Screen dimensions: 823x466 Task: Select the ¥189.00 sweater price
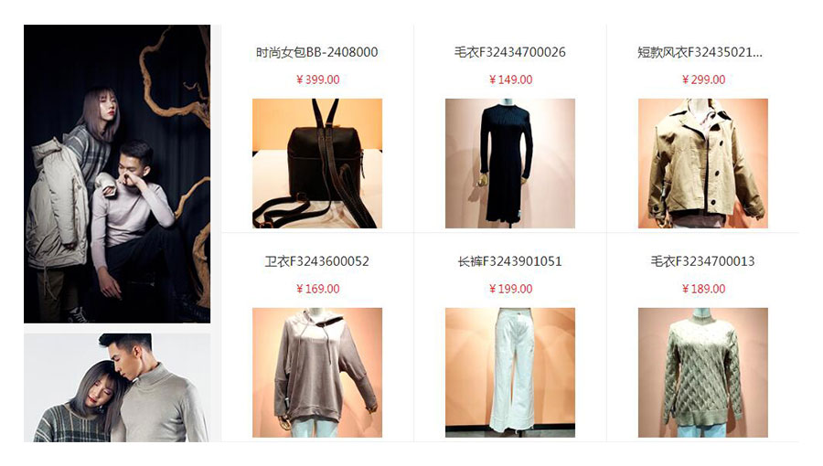coord(703,289)
